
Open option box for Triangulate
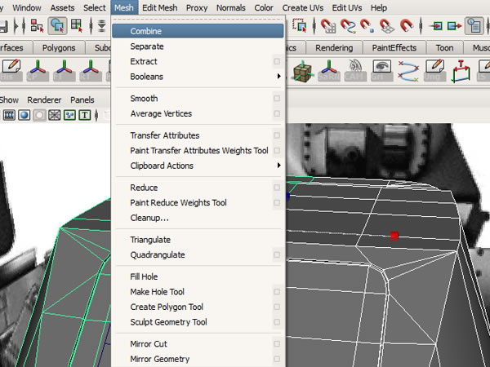pos(278,241)
